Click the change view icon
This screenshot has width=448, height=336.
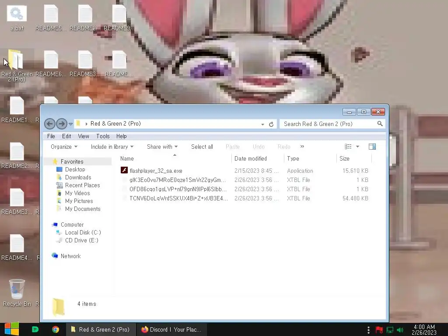coord(348,147)
